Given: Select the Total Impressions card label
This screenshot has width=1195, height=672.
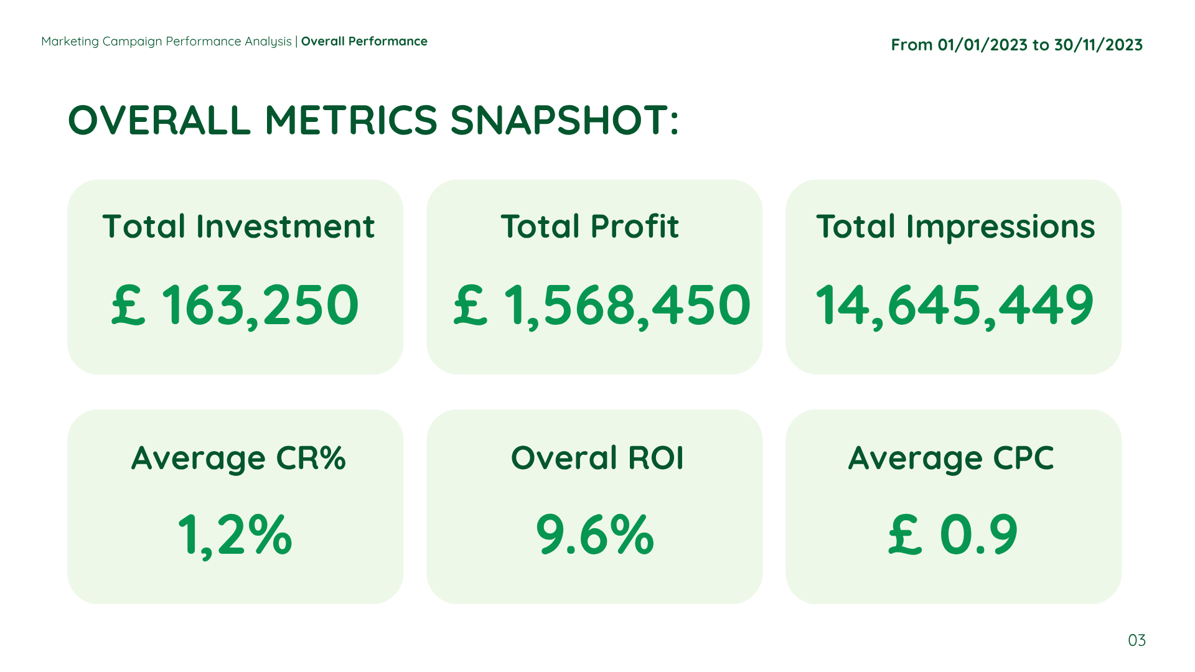Looking at the screenshot, I should coord(955,226).
